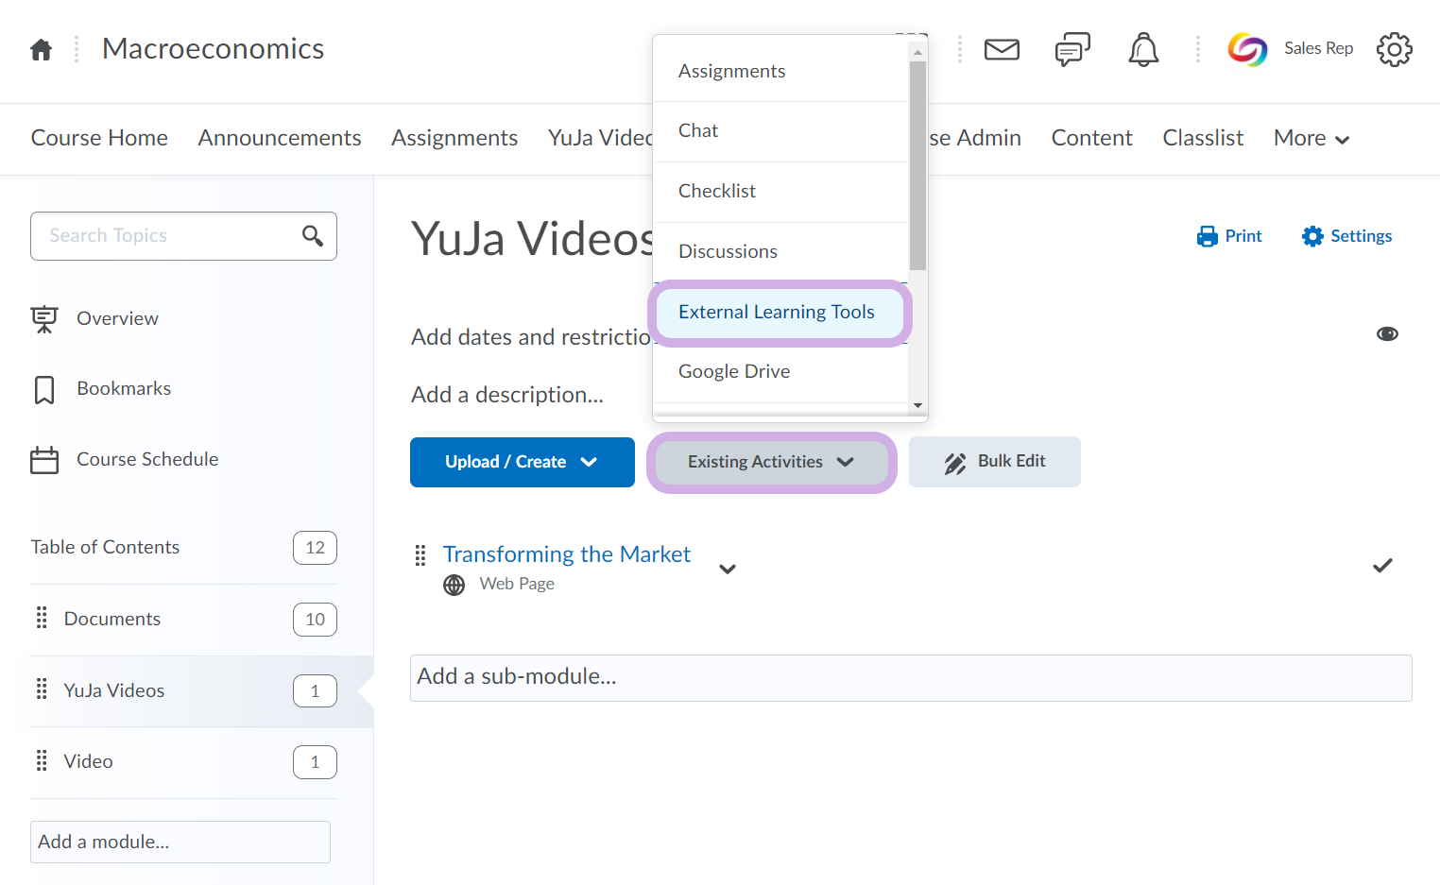
Task: Expand the Upload / Create dropdown
Action: [522, 462]
